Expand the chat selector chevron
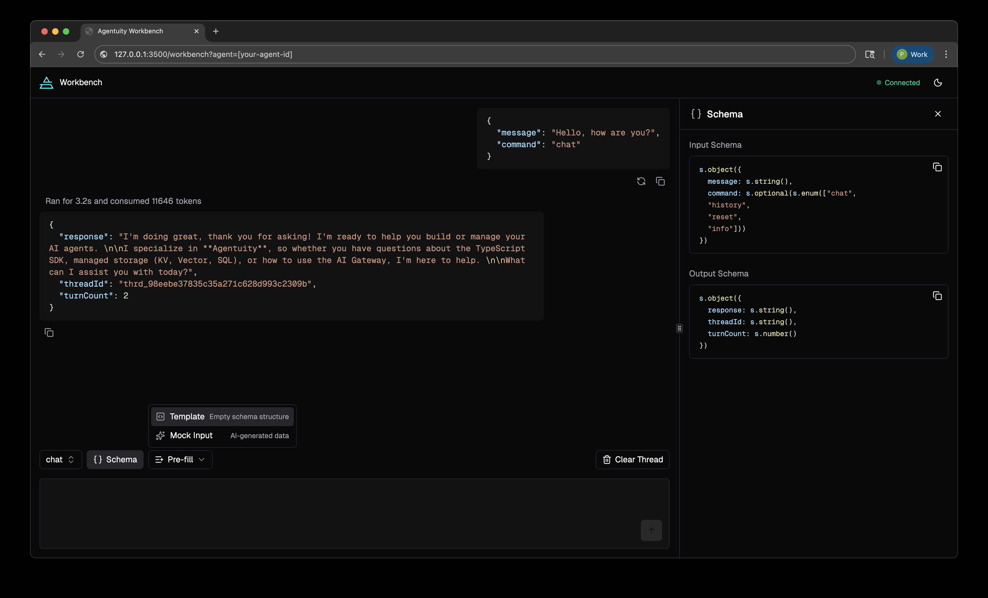Image resolution: width=988 pixels, height=598 pixels. point(71,460)
